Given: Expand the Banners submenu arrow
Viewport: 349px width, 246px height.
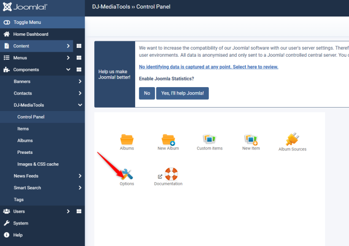Looking at the screenshot, I should pos(80,81).
